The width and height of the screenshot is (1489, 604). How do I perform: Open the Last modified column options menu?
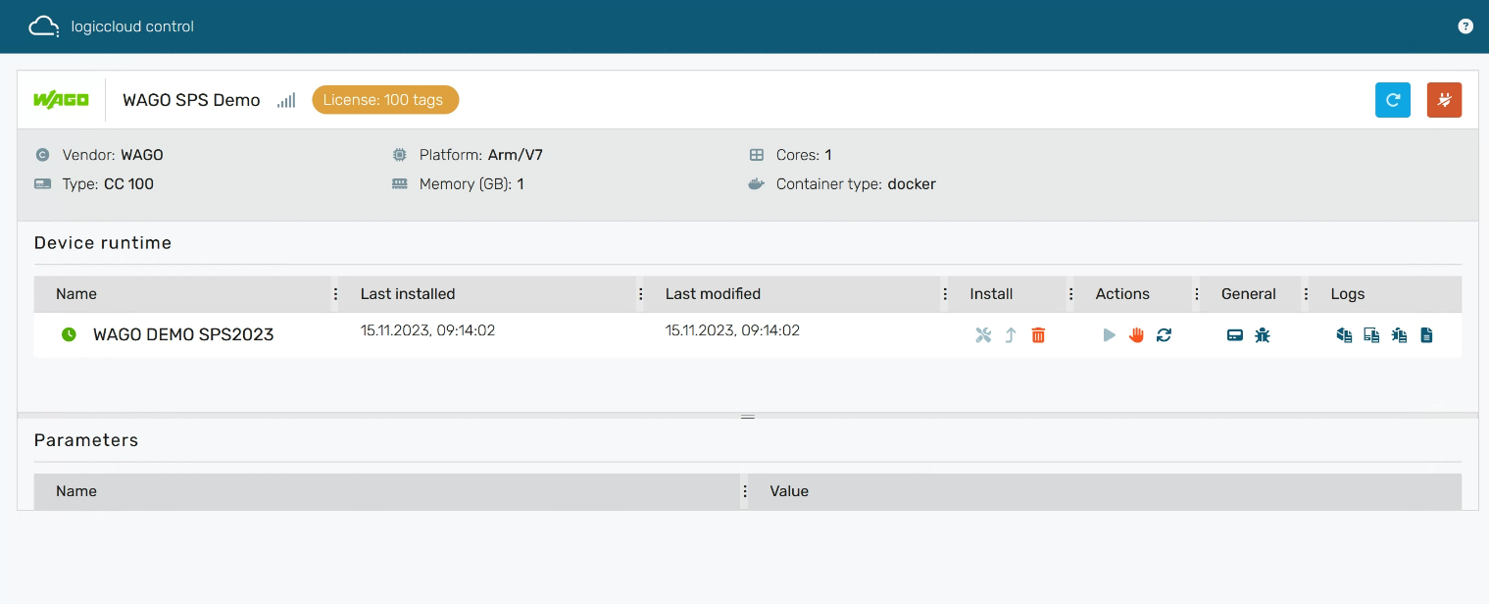[x=945, y=294]
